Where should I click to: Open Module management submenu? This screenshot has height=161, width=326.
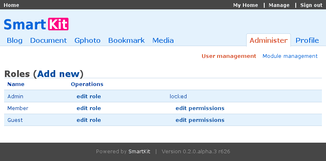(290, 56)
